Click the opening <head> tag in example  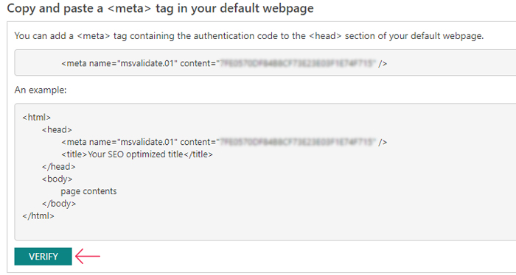coord(57,129)
